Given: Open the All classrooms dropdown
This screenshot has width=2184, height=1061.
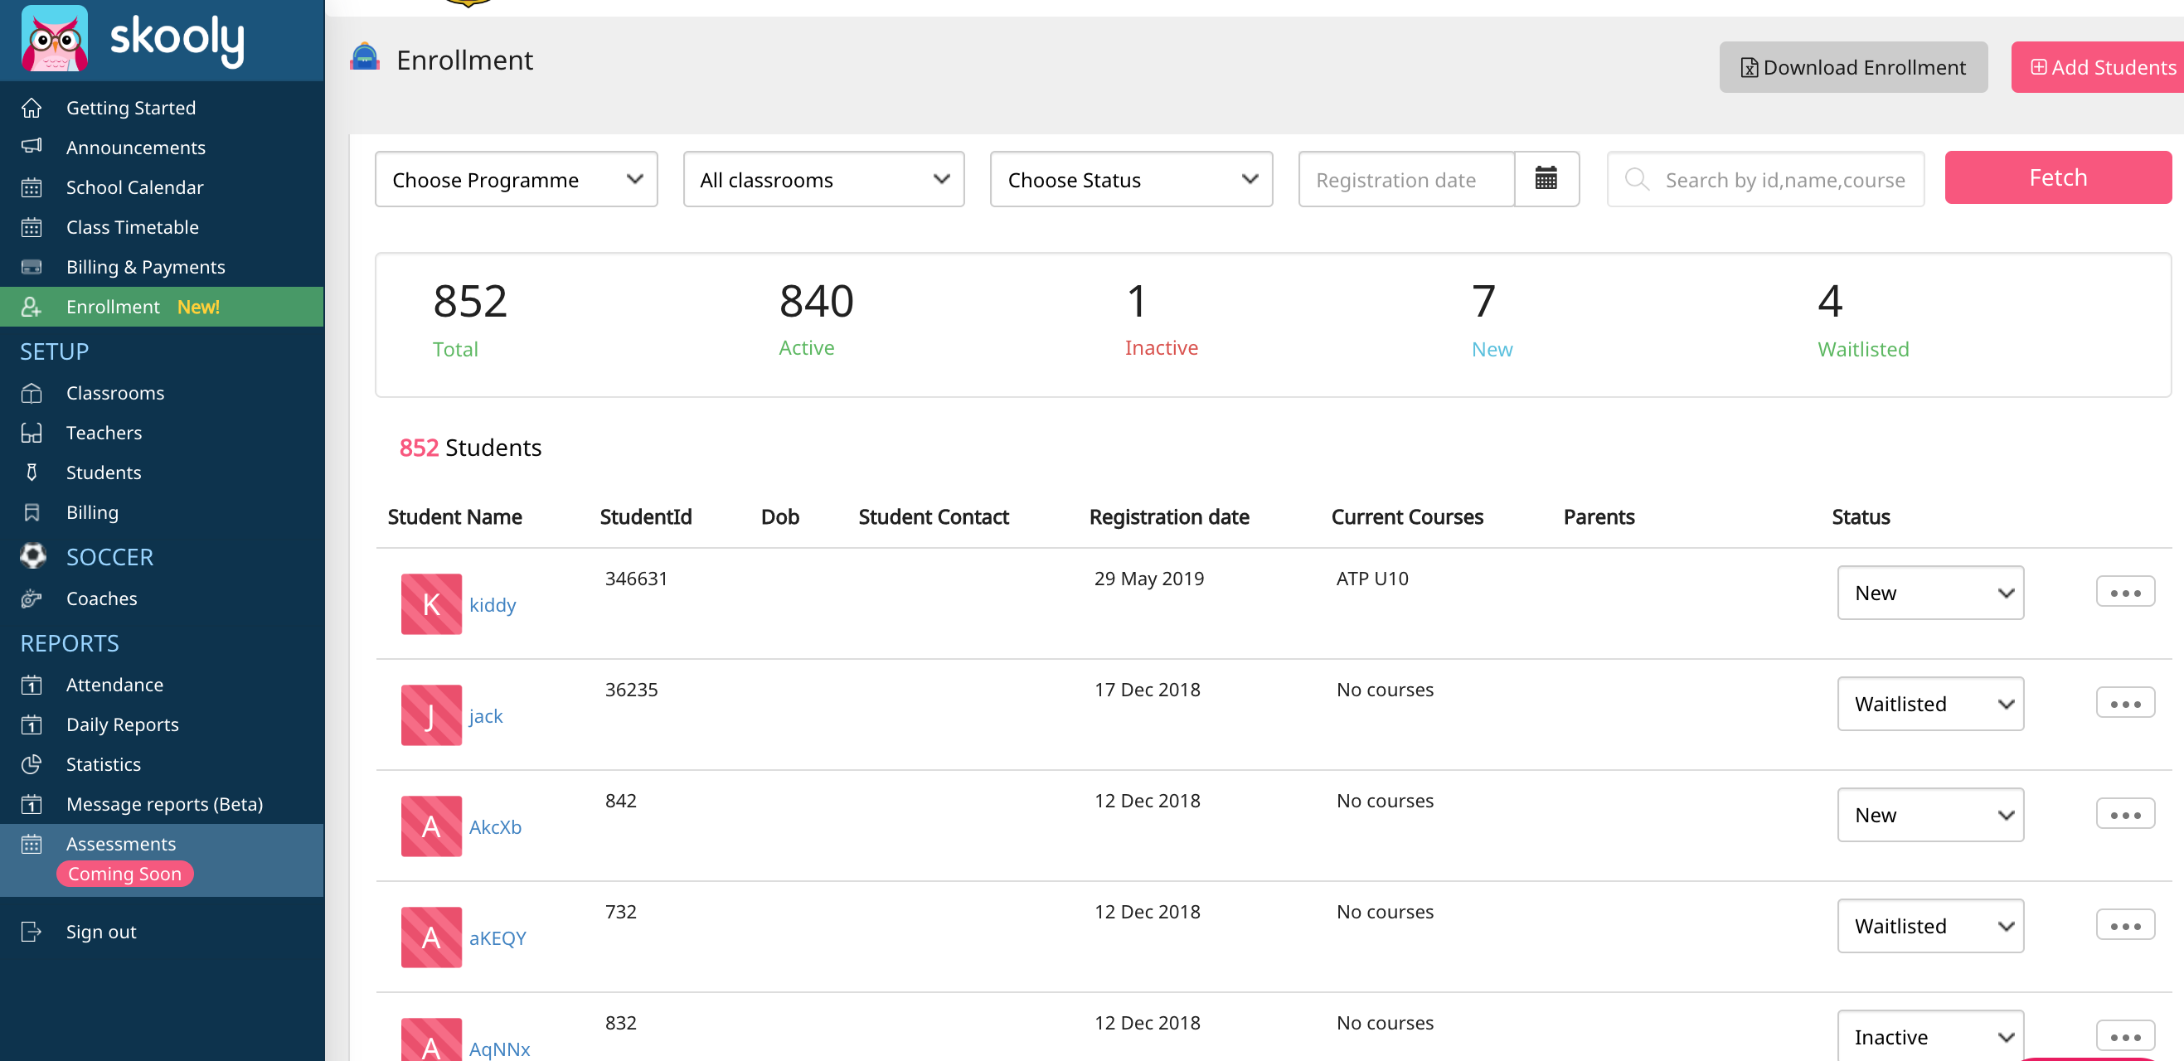Looking at the screenshot, I should tap(823, 179).
